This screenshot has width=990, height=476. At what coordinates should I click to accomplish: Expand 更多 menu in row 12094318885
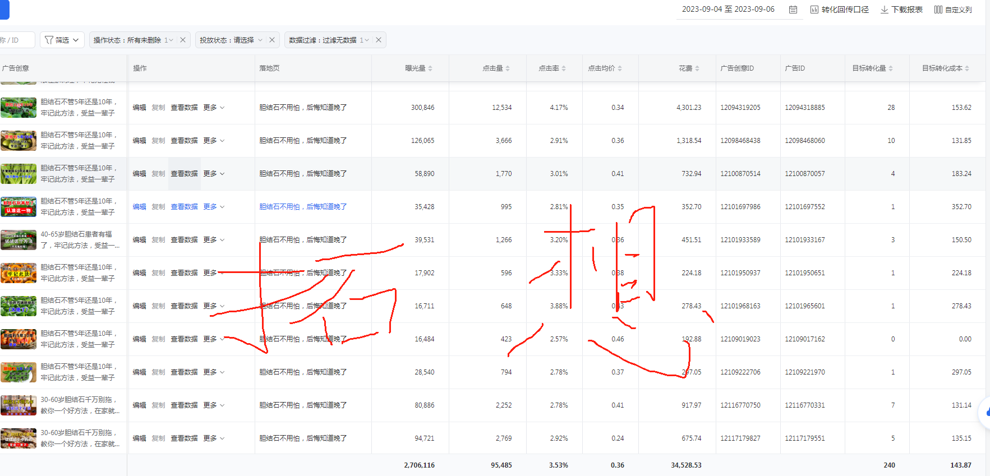(x=214, y=108)
